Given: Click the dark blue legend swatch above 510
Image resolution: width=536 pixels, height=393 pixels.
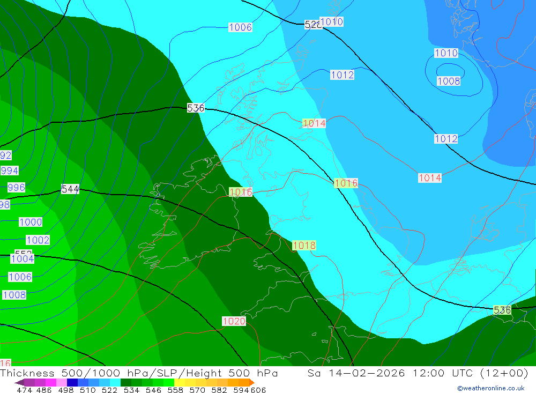Looking at the screenshot, I should 72,382.
